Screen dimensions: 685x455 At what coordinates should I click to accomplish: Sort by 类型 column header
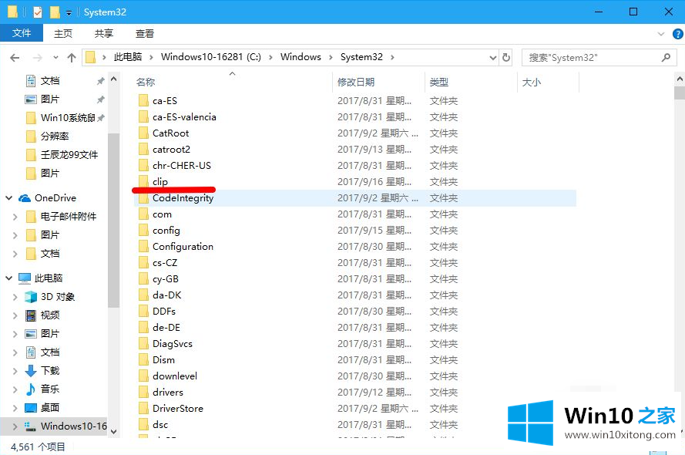click(x=439, y=82)
